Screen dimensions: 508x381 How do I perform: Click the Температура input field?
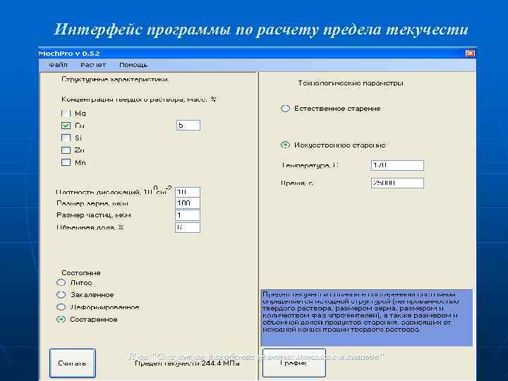click(397, 165)
